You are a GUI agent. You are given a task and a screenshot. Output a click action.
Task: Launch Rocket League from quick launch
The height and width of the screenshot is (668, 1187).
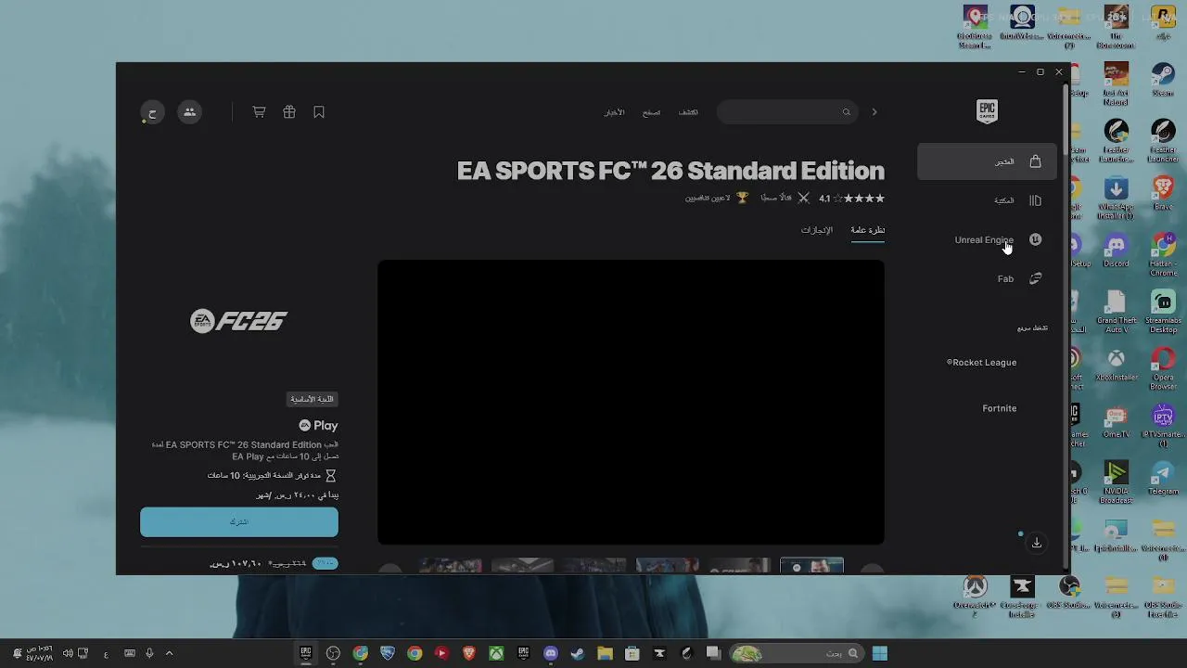tap(981, 362)
